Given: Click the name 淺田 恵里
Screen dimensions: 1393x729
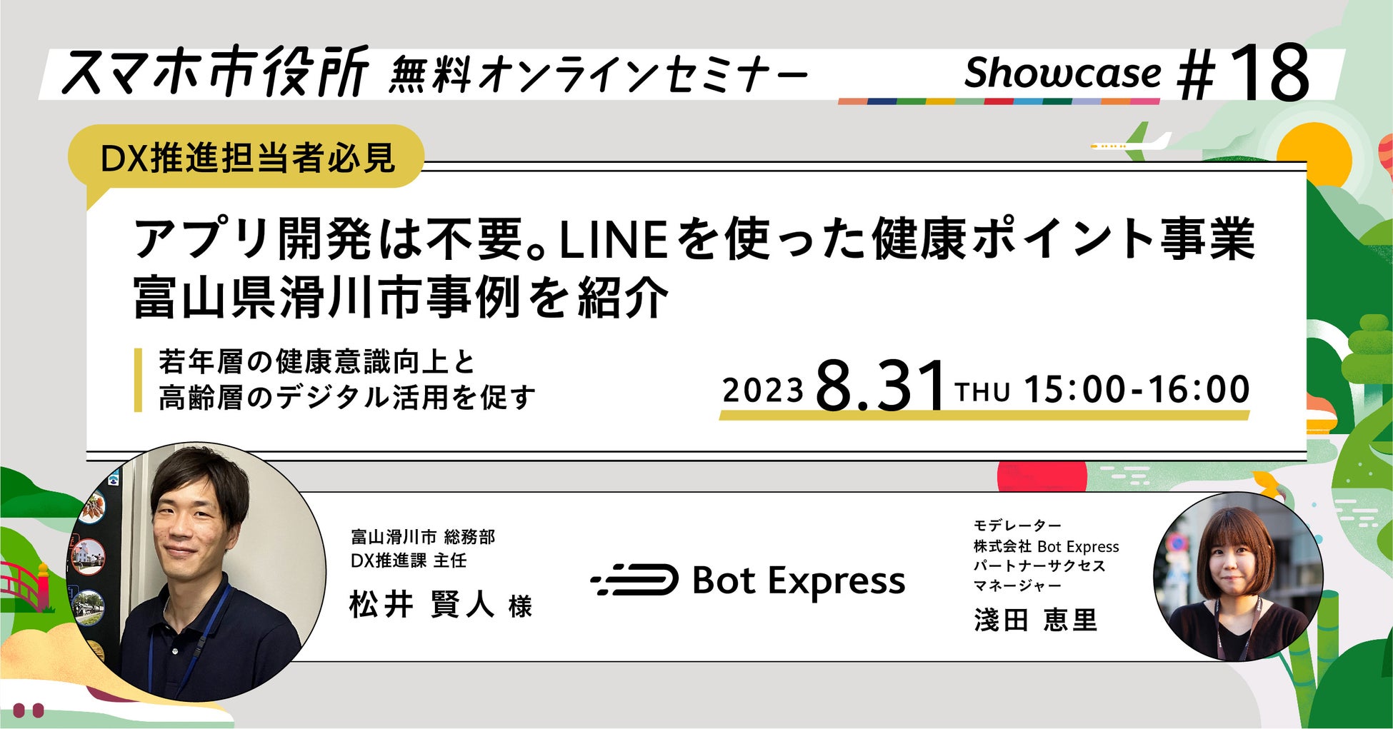Looking at the screenshot, I should [x=1035, y=619].
